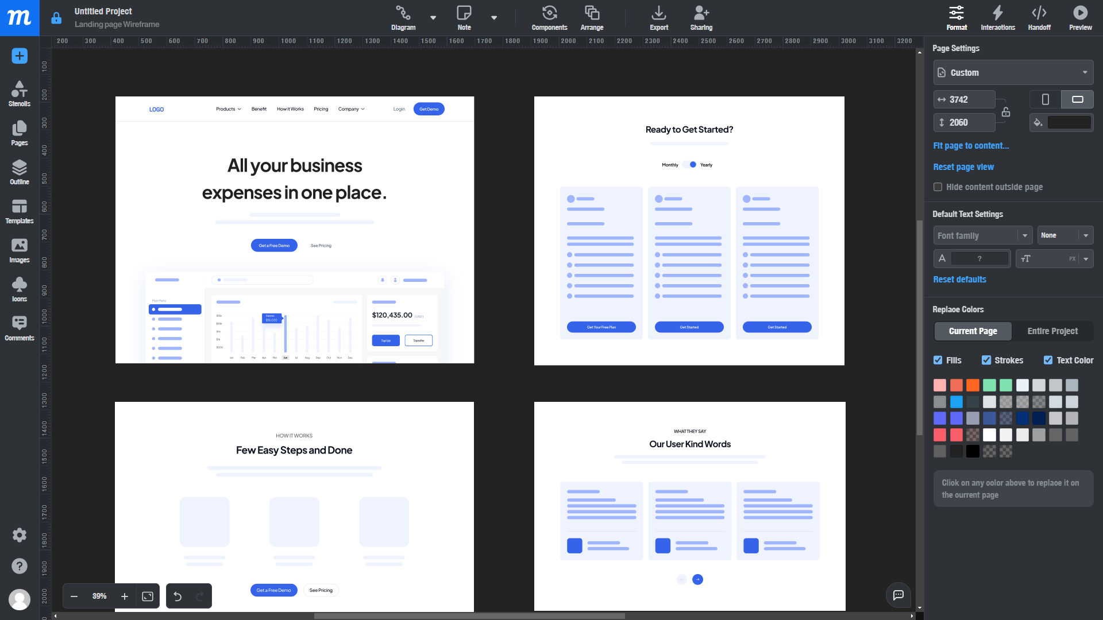Click the Export toolbar icon
The width and height of the screenshot is (1103, 620).
coord(659,18)
